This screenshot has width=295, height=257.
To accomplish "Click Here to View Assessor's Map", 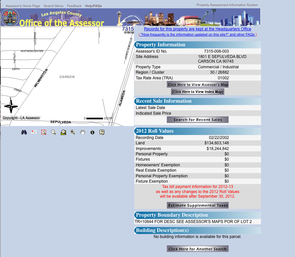I will pos(198,85).
